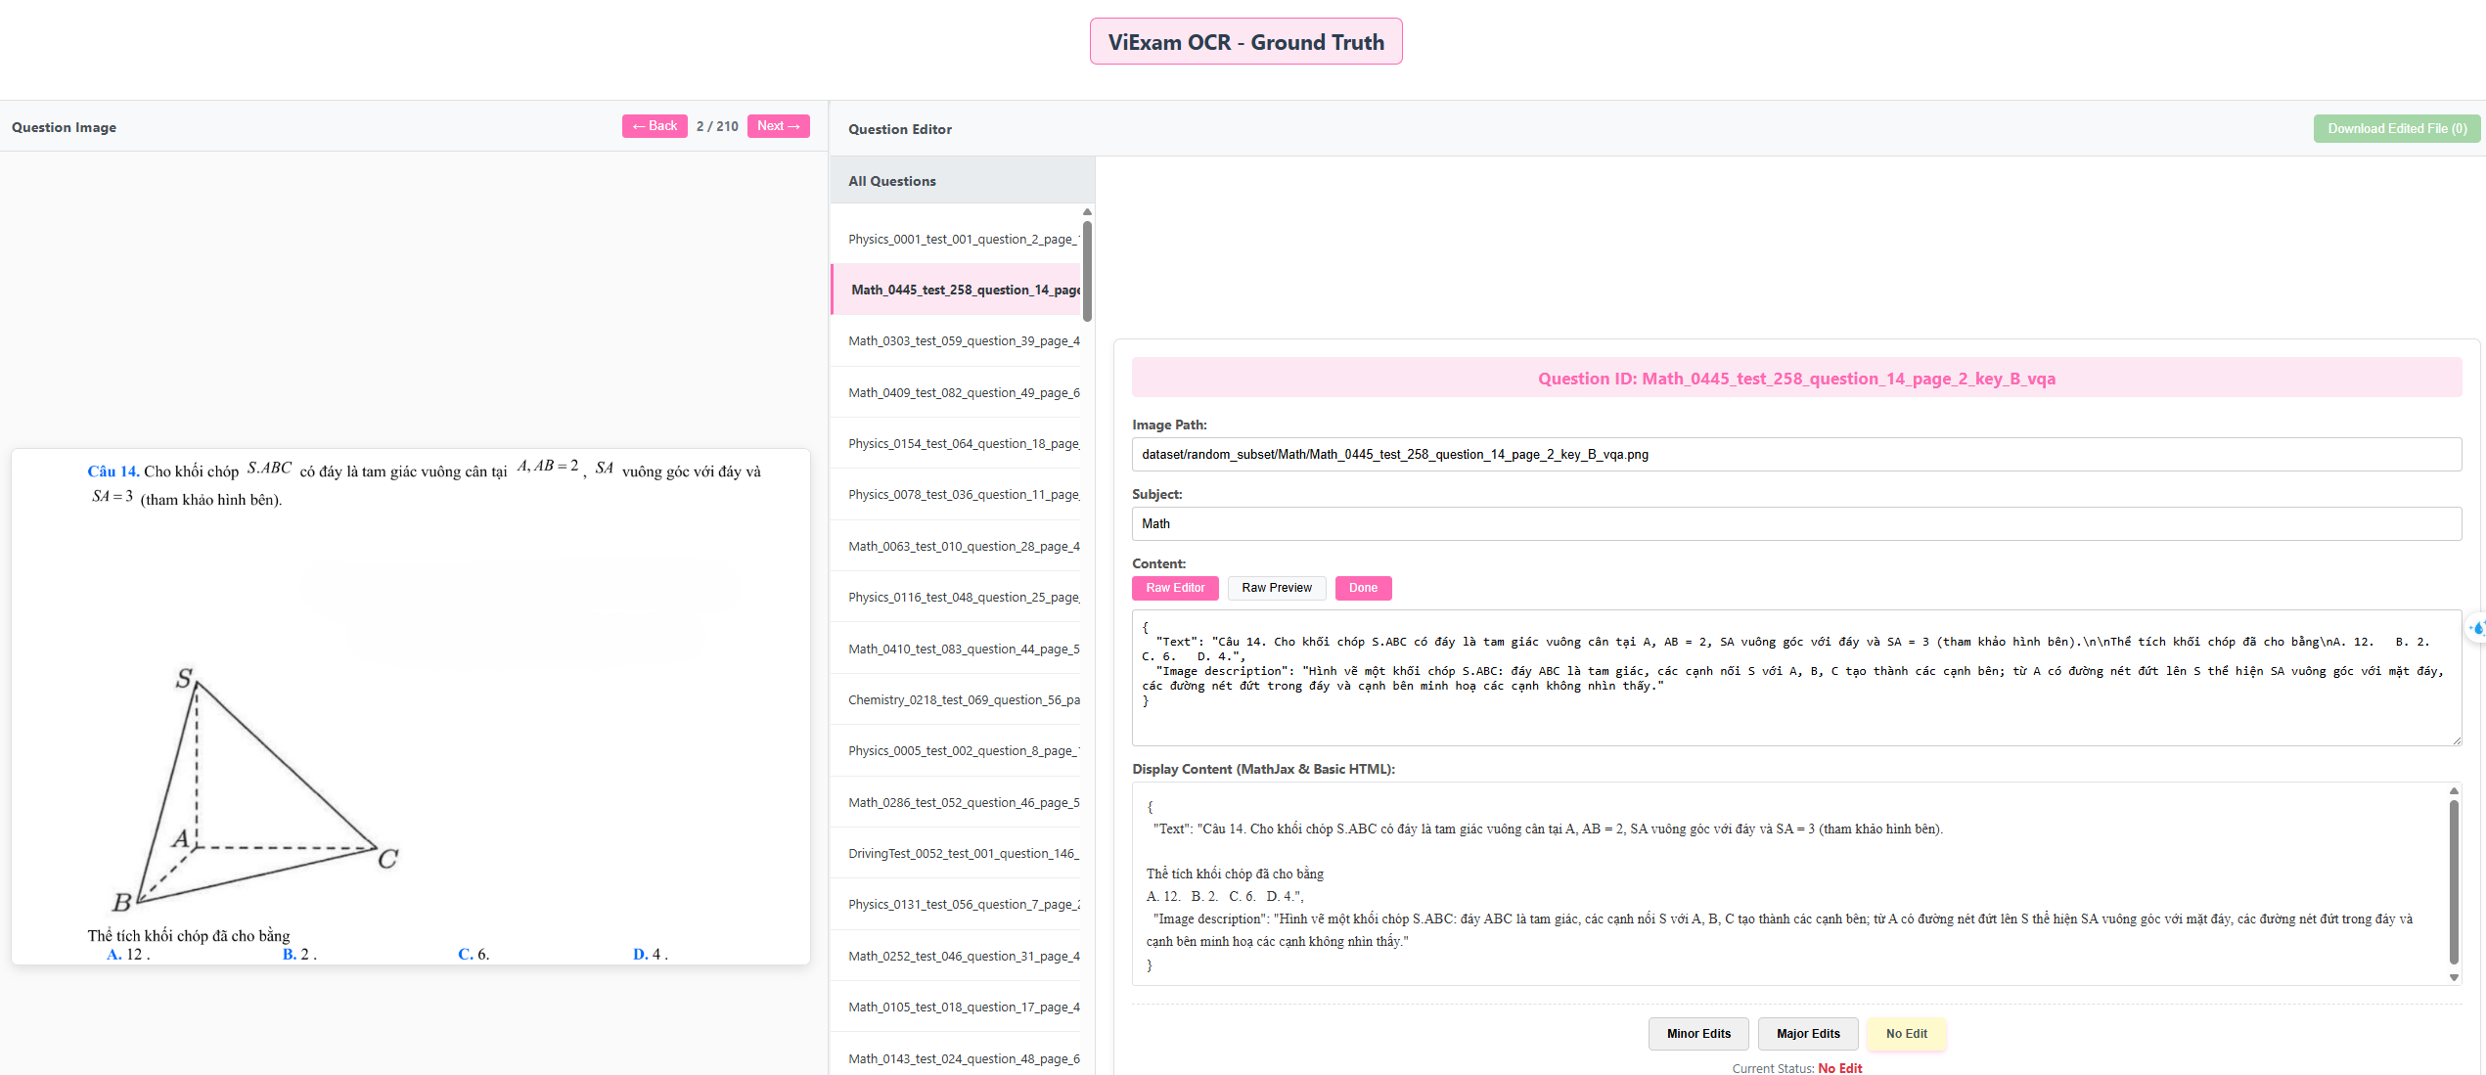Click the Image Path input field
The width and height of the screenshot is (2486, 1075).
tap(1795, 455)
